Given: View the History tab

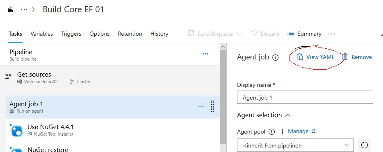Looking at the screenshot, I should (x=159, y=34).
